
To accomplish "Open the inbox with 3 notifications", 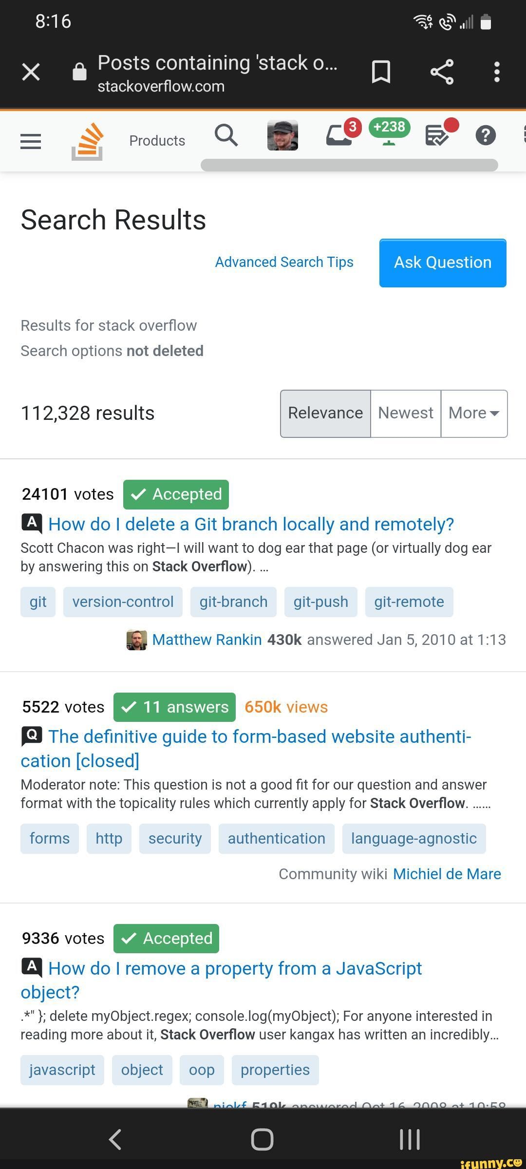I will pos(340,135).
